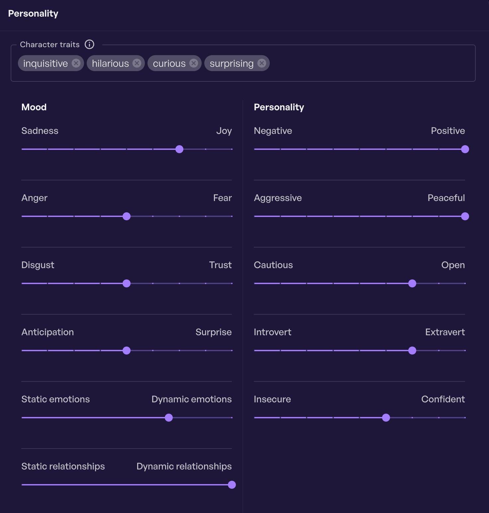
Task: Click the Introvert–Extravert slider handle
Action: (x=412, y=351)
